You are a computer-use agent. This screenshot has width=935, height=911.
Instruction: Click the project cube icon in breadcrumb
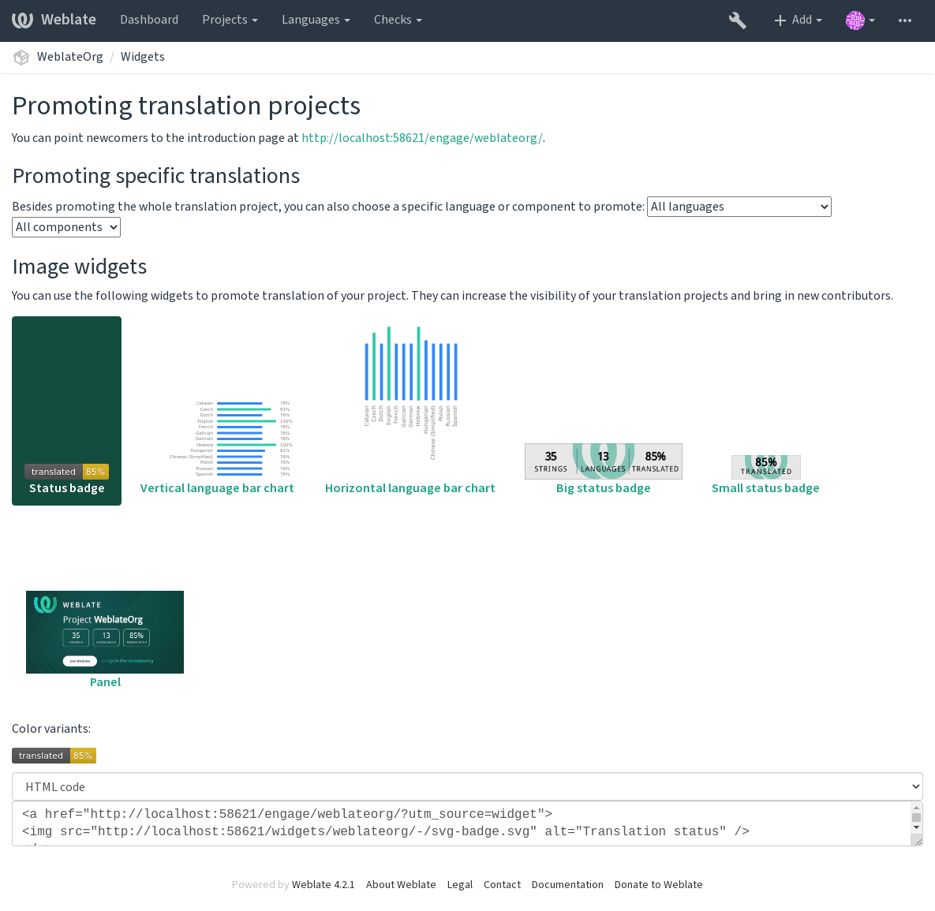pos(21,58)
